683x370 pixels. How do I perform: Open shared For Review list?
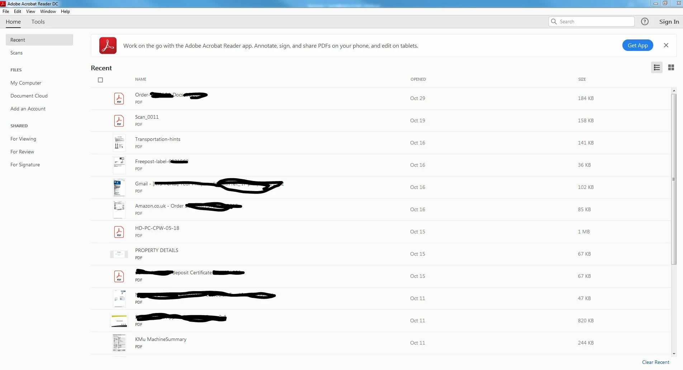(22, 152)
